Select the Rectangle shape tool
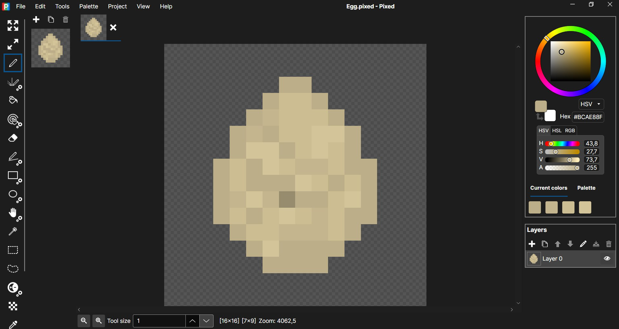 pyautogui.click(x=14, y=177)
